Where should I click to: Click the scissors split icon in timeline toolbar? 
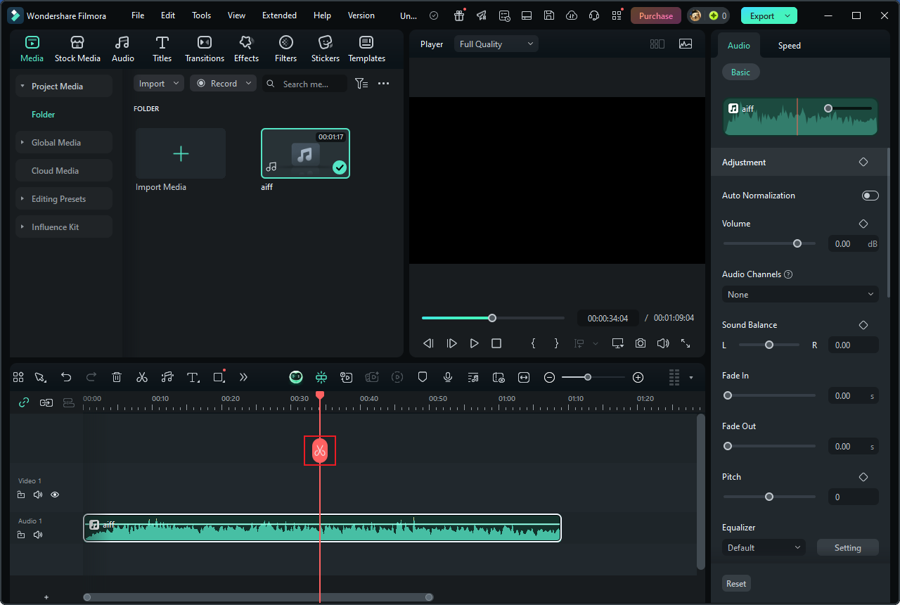pyautogui.click(x=142, y=377)
